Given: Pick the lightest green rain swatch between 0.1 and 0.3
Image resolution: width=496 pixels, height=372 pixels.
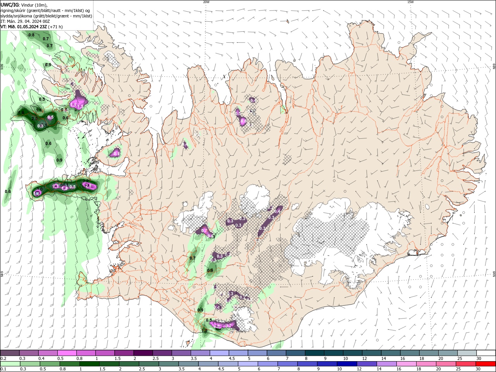Looking at the screenshot, I should pos(10,364).
